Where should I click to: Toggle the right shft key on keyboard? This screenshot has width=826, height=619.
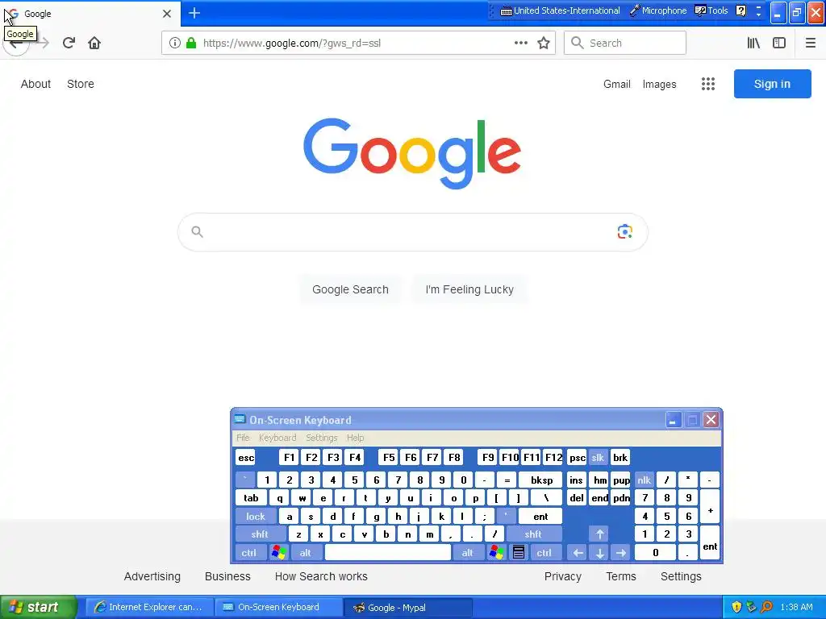tap(533, 534)
